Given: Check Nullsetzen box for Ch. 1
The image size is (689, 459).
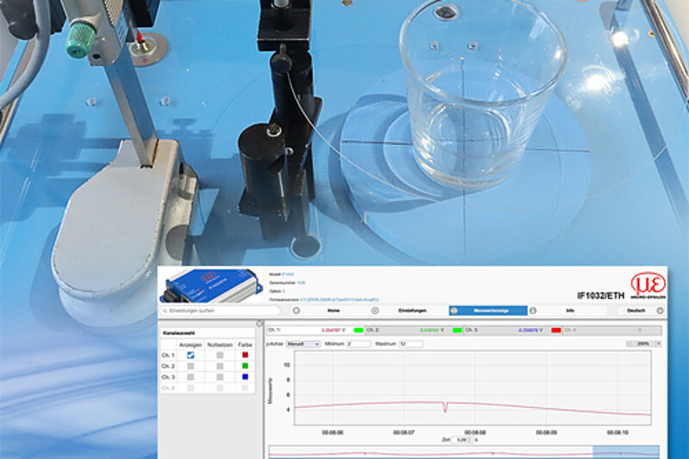Looking at the screenshot, I should tap(220, 354).
